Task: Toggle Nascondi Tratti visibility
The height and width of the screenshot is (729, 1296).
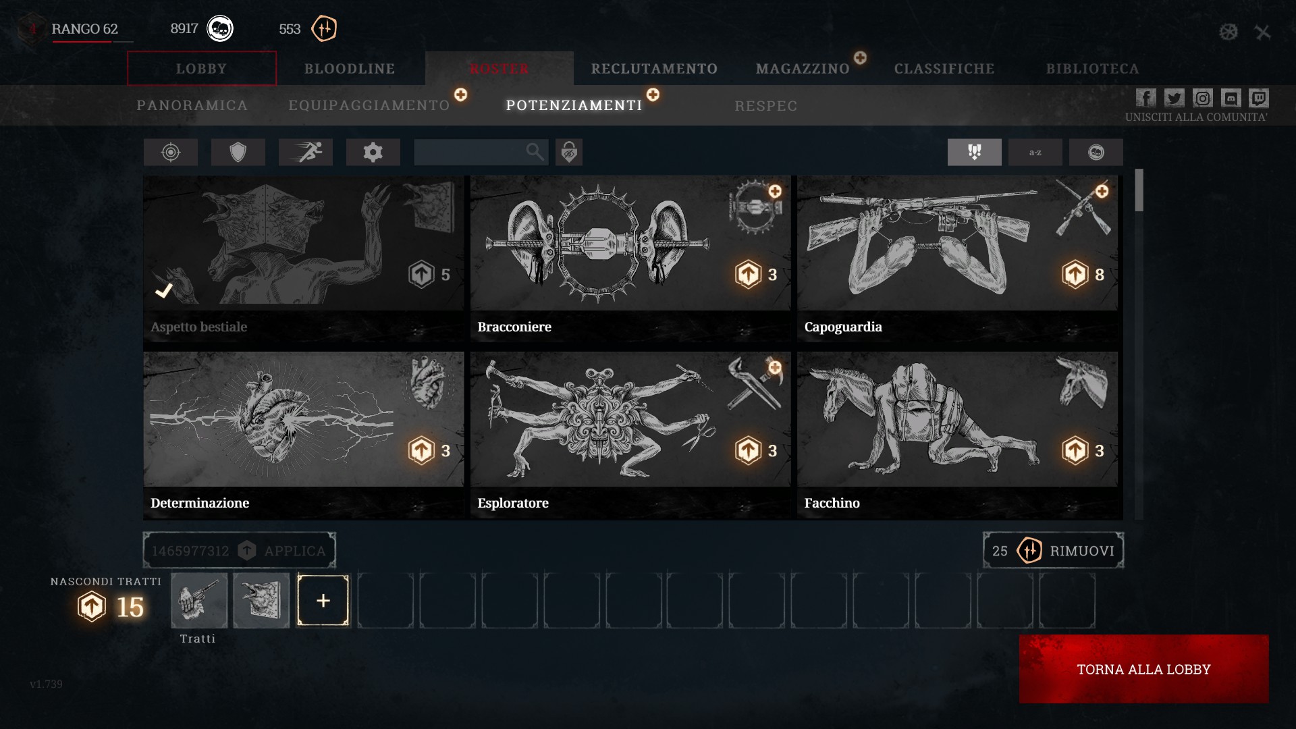Action: point(106,581)
